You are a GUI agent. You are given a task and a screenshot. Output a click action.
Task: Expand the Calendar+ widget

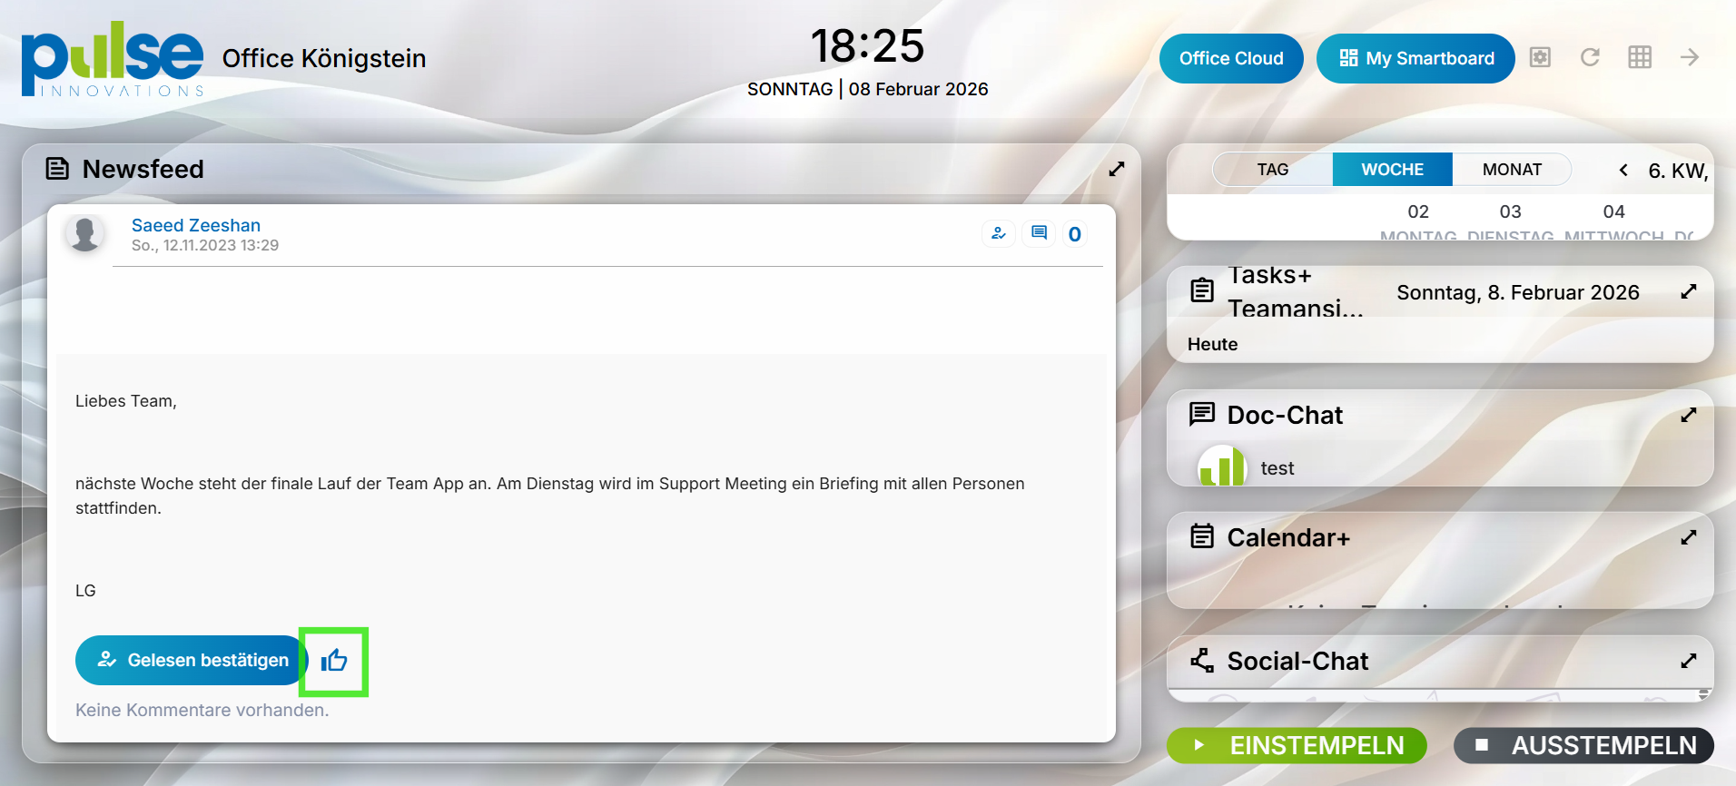(1689, 537)
